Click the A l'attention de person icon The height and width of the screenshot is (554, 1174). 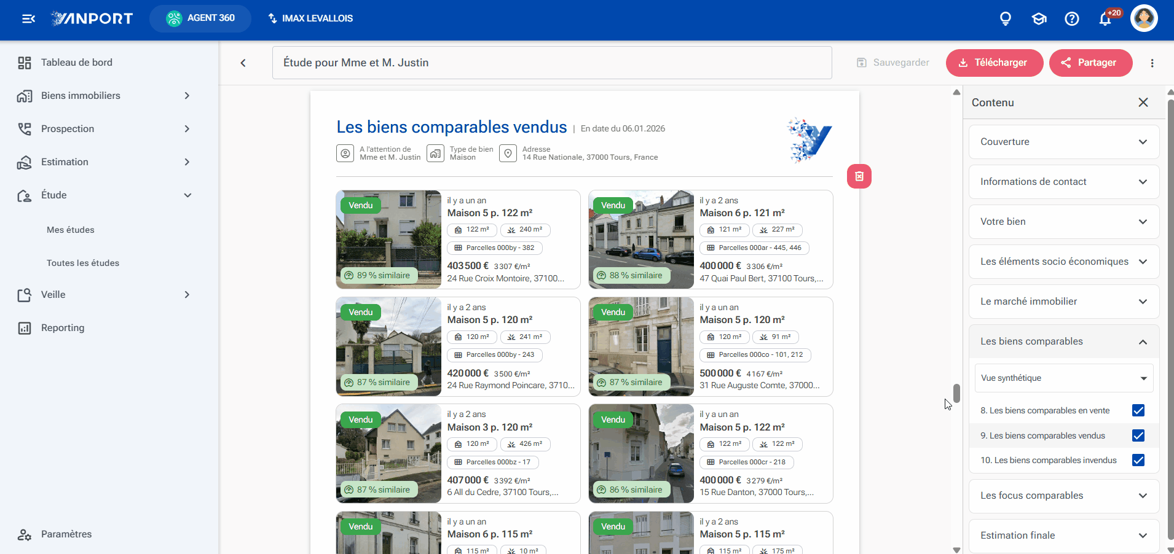(345, 154)
